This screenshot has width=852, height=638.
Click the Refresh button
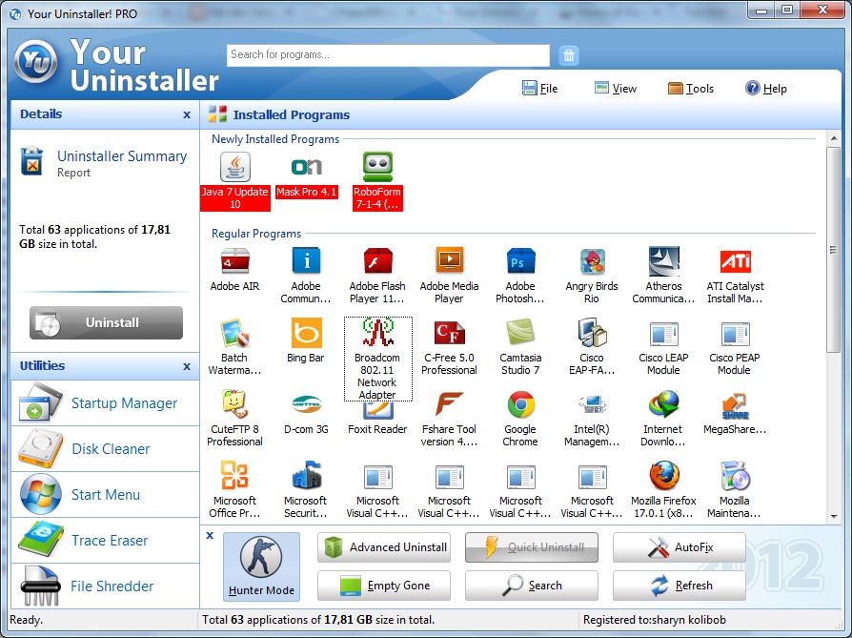coord(679,586)
